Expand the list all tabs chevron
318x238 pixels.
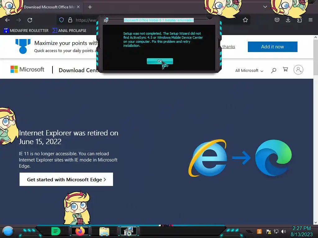pyautogui.click(x=265, y=7)
